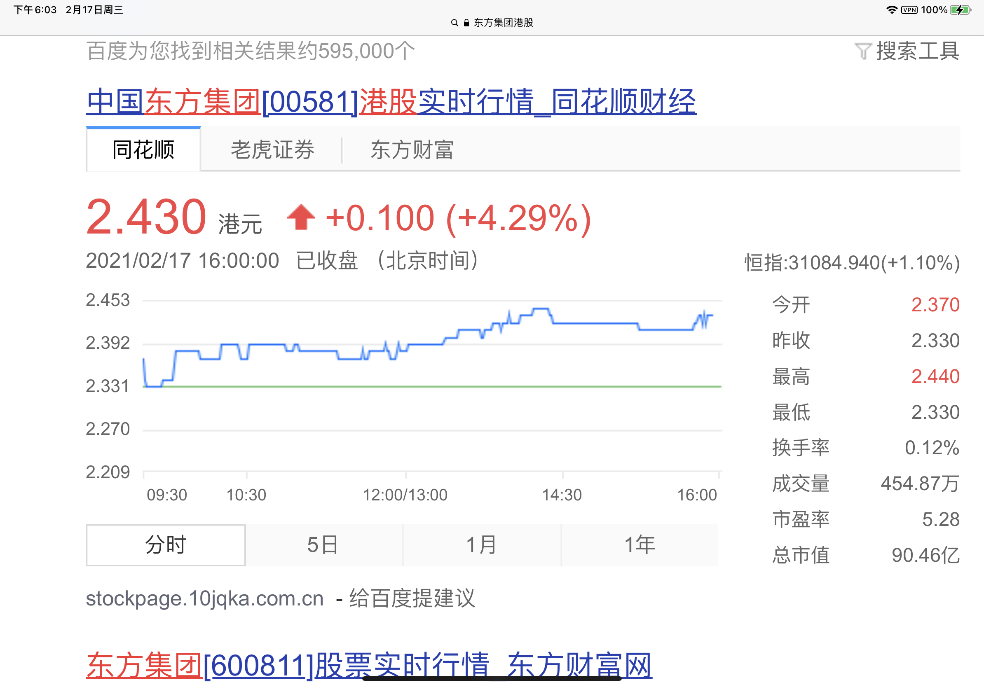The width and height of the screenshot is (984, 687).
Task: Select the 1月 chart range
Action: coord(481,545)
